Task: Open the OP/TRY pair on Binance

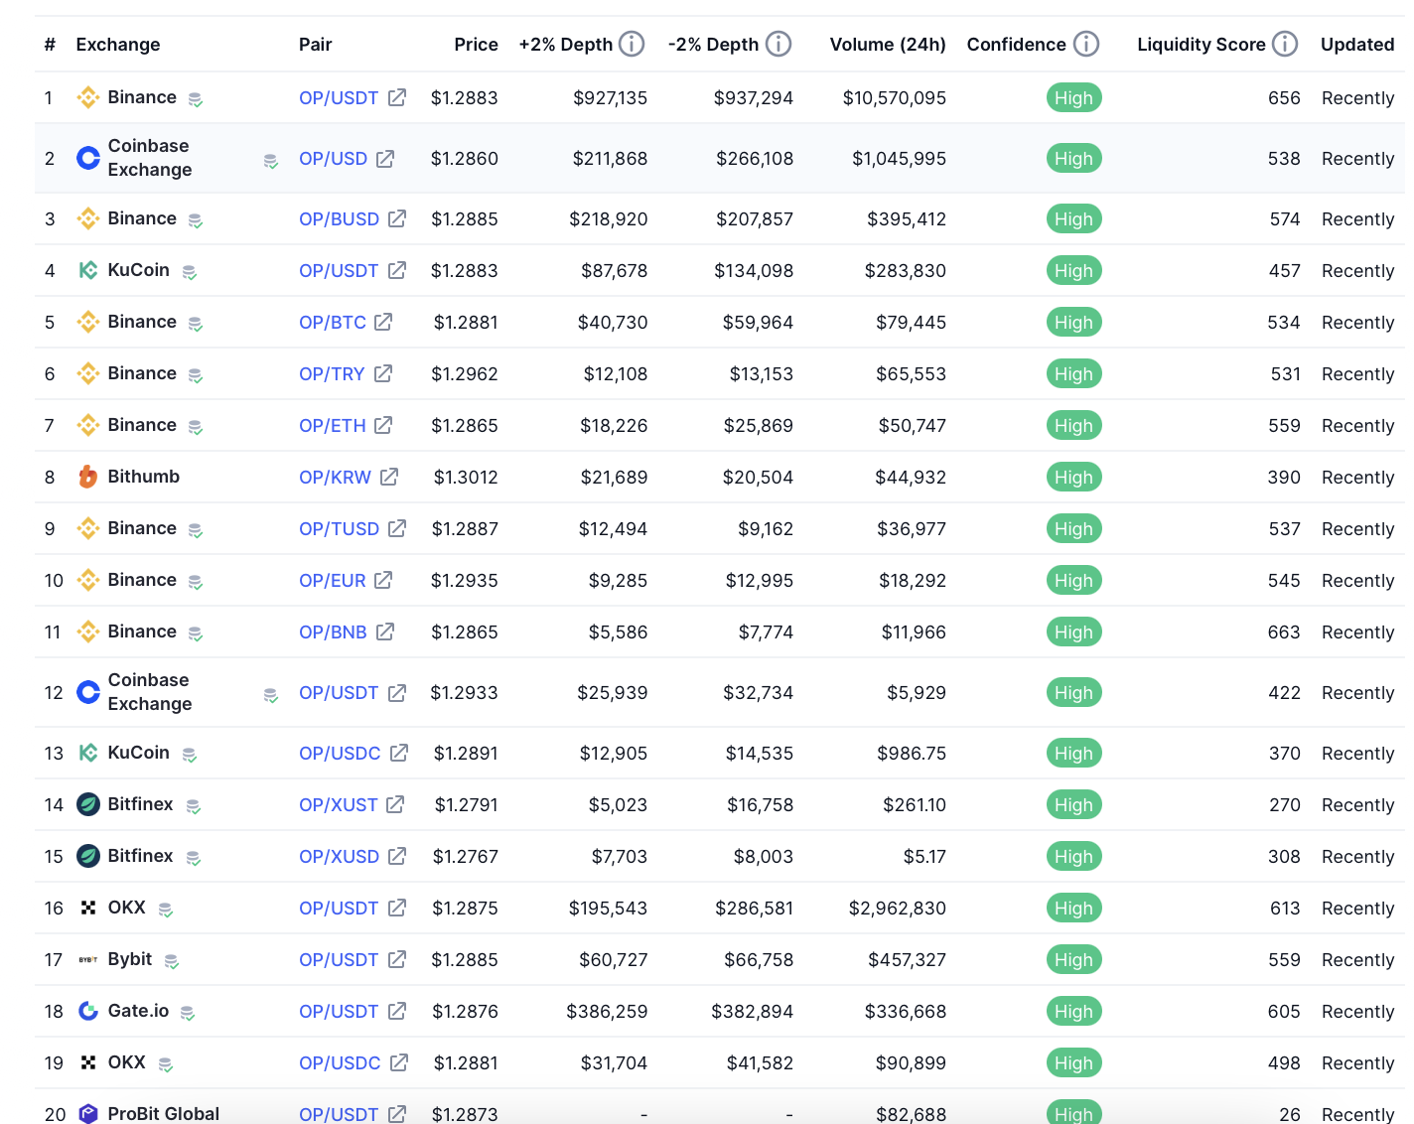Action: (x=332, y=374)
